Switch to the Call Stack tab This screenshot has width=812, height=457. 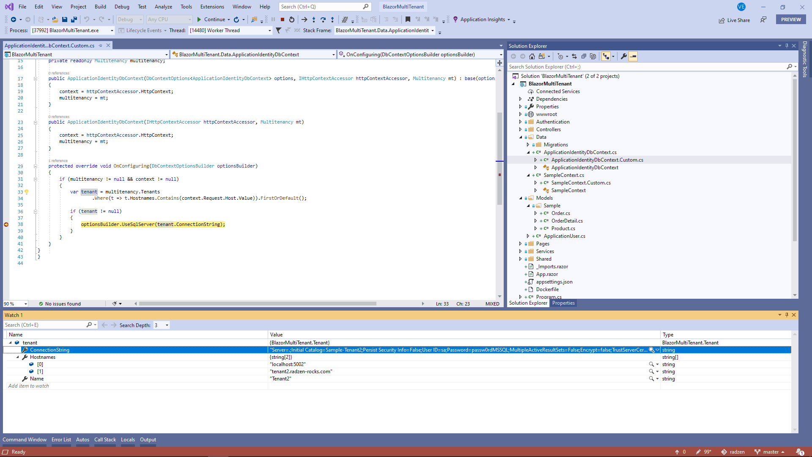coord(105,440)
